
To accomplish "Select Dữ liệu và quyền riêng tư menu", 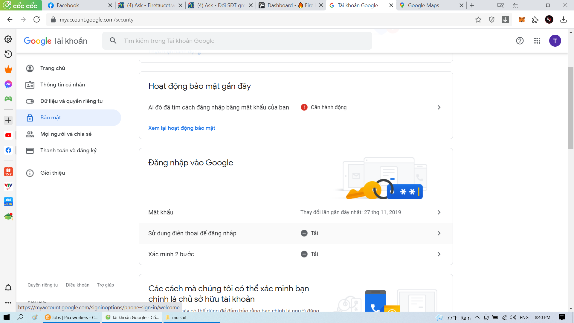I will [x=71, y=101].
